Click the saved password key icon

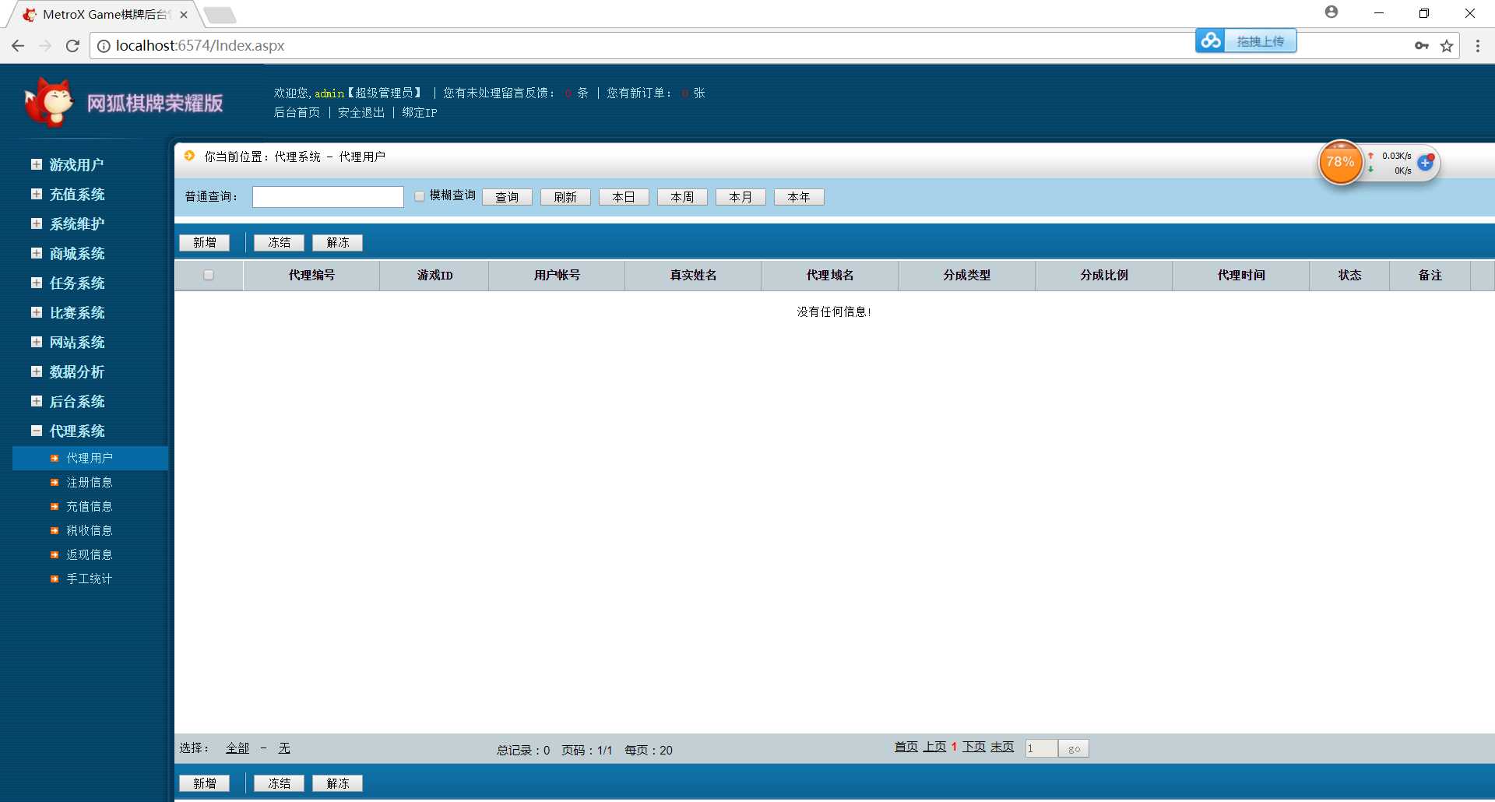pyautogui.click(x=1422, y=46)
